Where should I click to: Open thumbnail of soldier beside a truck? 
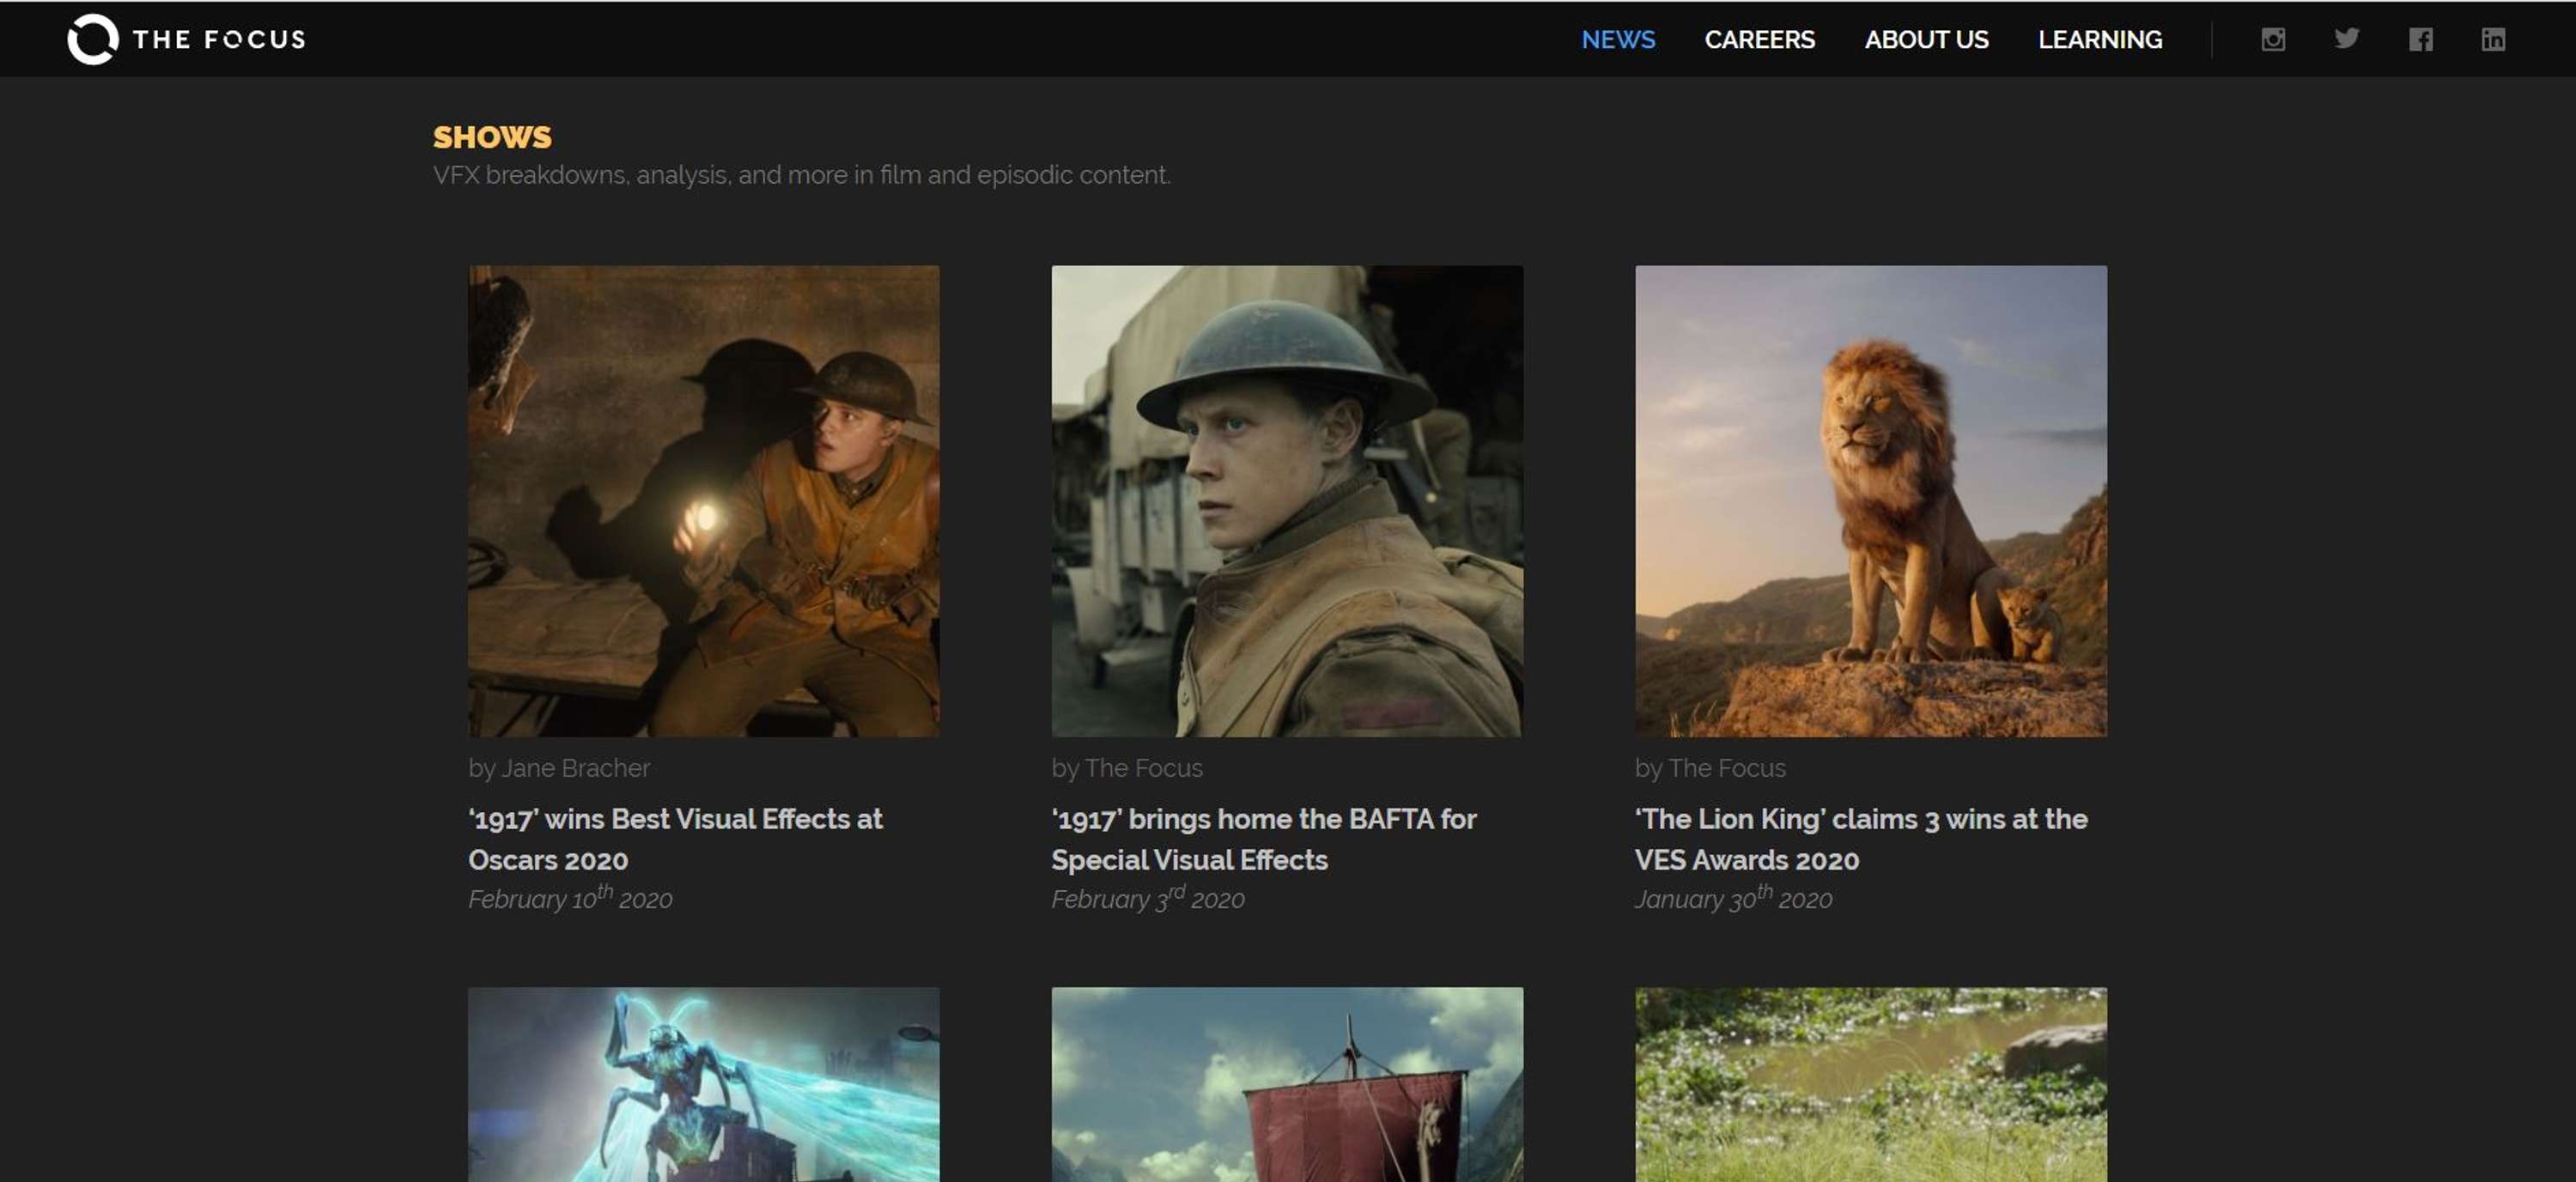click(x=1287, y=501)
